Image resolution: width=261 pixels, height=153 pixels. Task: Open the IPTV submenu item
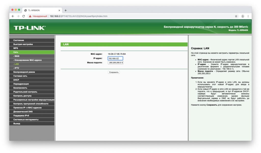pyautogui.click(x=32, y=68)
